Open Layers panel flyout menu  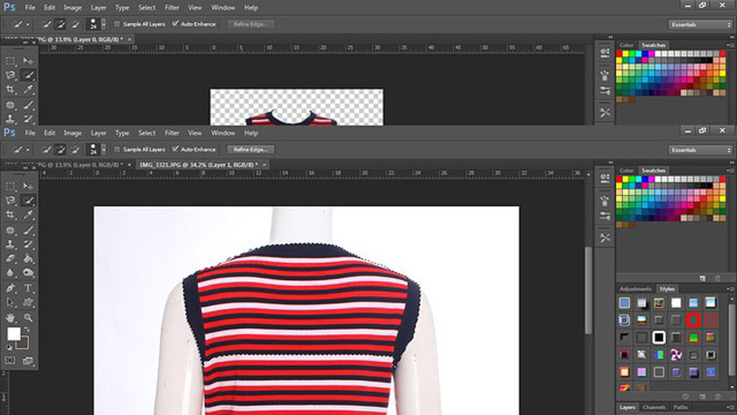click(x=730, y=407)
